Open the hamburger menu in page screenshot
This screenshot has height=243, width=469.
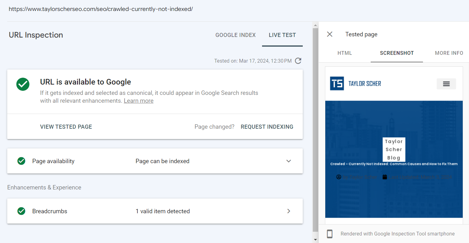446,84
